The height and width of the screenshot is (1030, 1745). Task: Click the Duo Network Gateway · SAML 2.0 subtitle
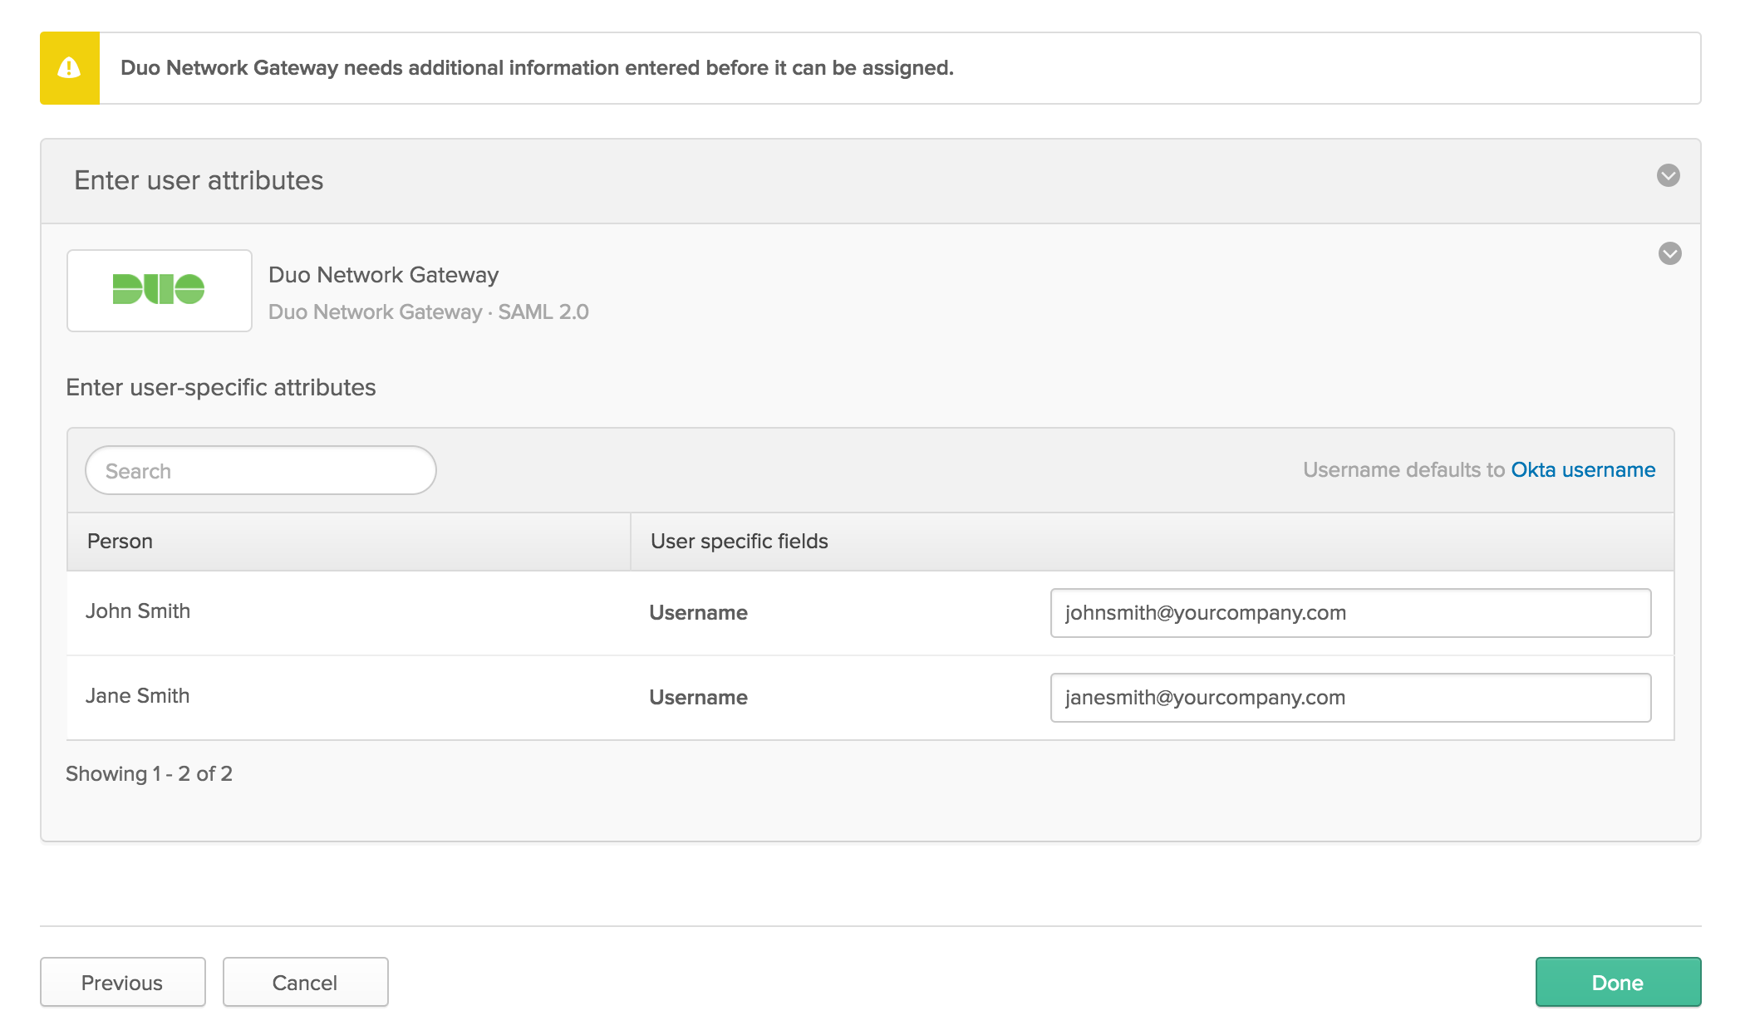[x=429, y=312]
